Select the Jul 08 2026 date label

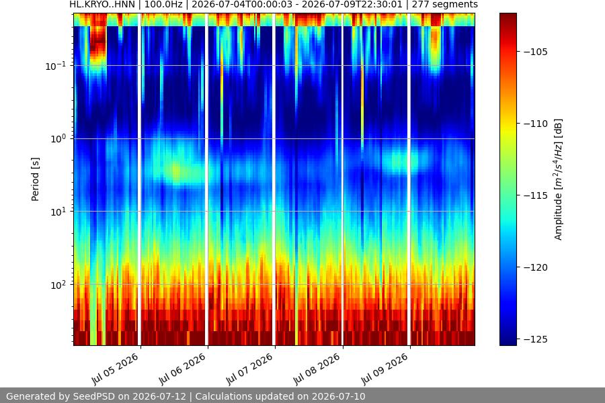point(317,369)
